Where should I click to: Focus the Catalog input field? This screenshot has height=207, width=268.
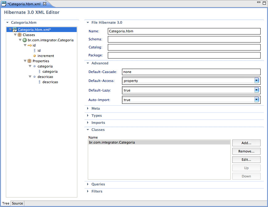(184, 47)
